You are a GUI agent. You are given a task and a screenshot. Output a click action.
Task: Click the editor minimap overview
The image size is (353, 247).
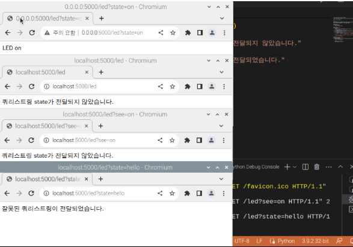click(343, 30)
